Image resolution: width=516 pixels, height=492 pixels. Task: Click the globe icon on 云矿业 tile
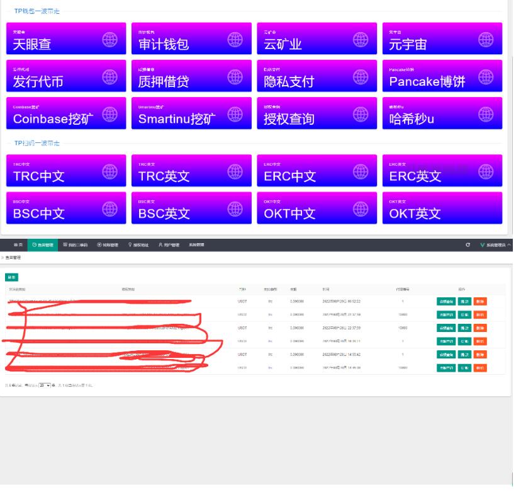pyautogui.click(x=360, y=38)
